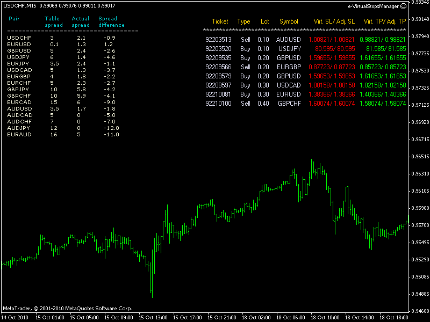430x322 pixels.
Task: Select ticket 92209566
Action: pos(218,67)
